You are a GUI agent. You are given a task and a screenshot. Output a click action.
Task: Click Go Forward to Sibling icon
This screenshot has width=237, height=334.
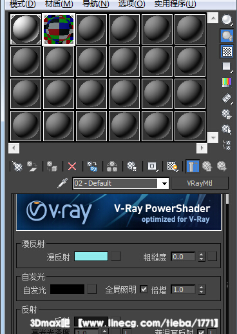pos(222,166)
